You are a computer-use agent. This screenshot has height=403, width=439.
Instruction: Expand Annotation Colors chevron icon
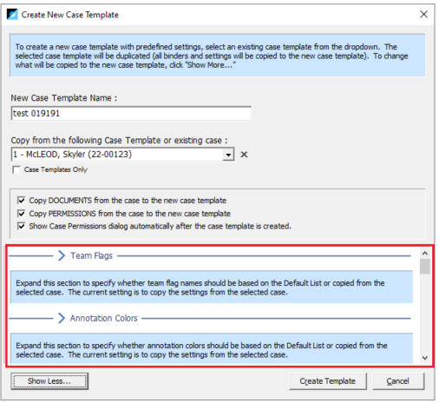click(x=62, y=318)
